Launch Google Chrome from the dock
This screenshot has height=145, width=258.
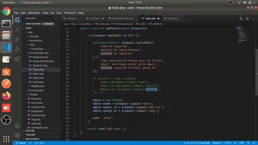point(6,11)
